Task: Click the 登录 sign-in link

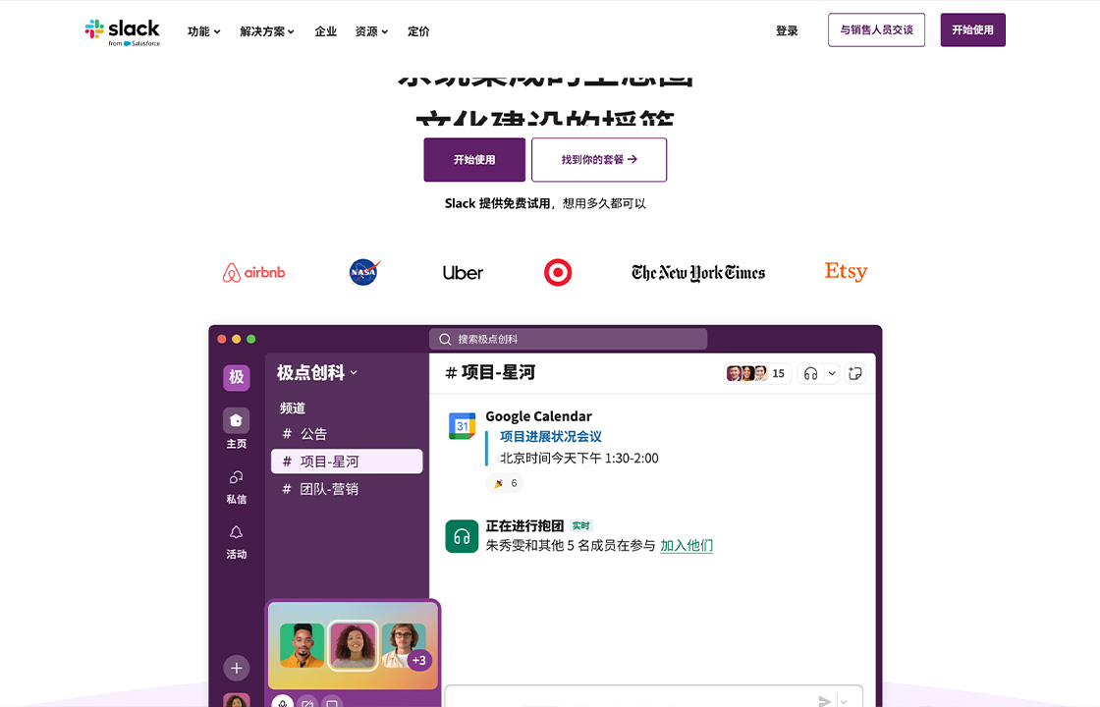Action: point(787,30)
